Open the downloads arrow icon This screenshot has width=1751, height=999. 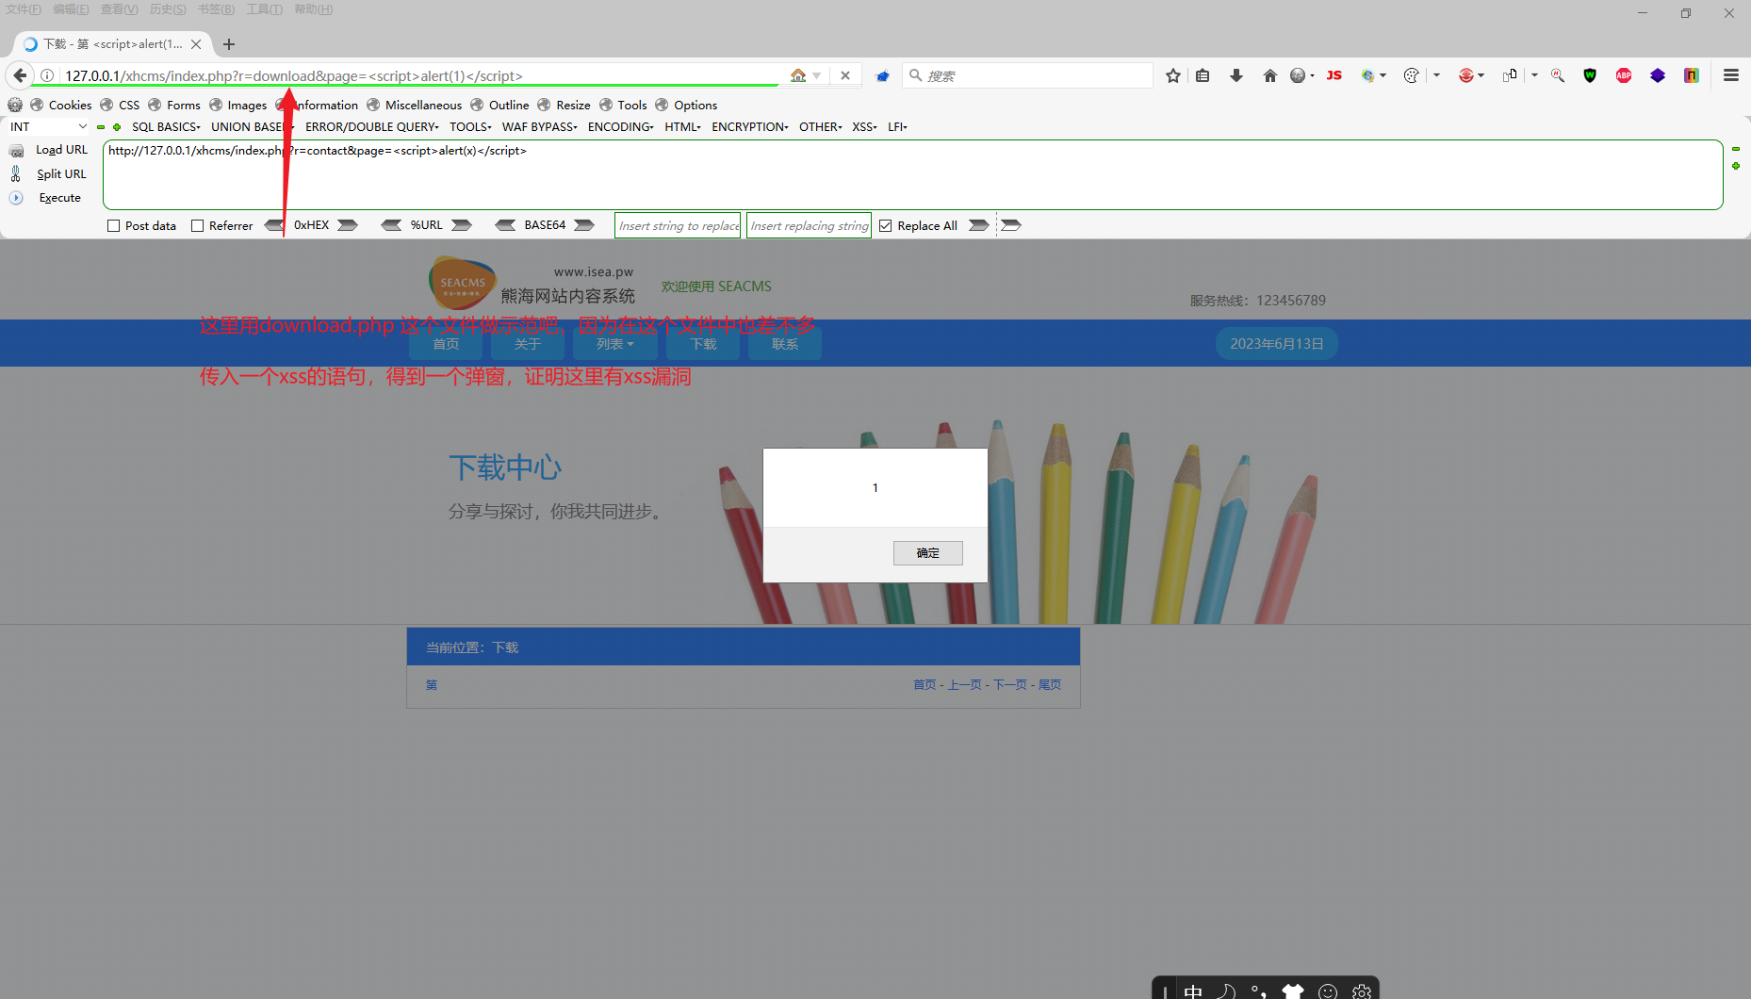1236,75
